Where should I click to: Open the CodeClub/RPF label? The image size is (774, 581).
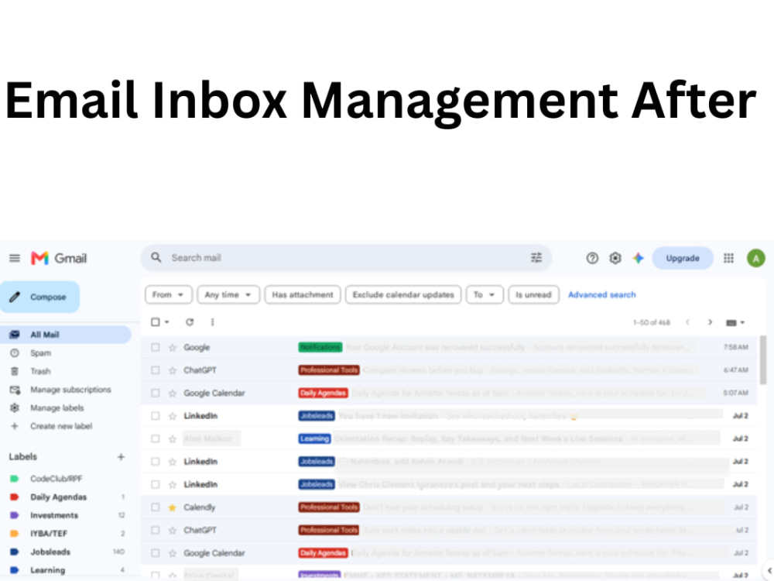[57, 479]
